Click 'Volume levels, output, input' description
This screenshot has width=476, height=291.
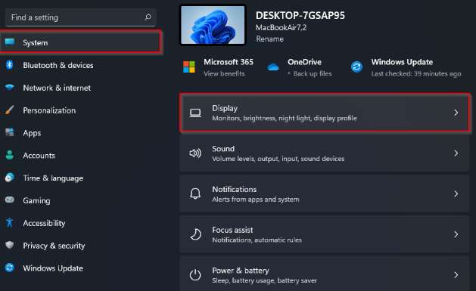[278, 159]
